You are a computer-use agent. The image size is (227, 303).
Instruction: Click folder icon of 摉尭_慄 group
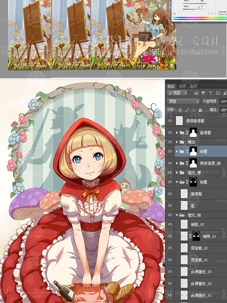point(182,172)
